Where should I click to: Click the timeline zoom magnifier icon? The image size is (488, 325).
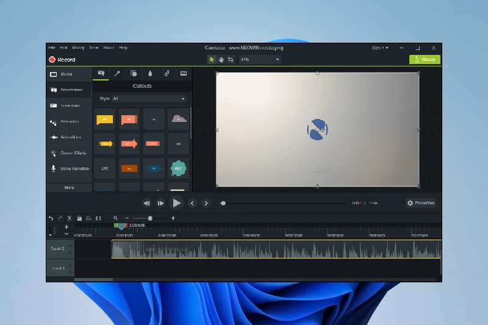pos(115,218)
